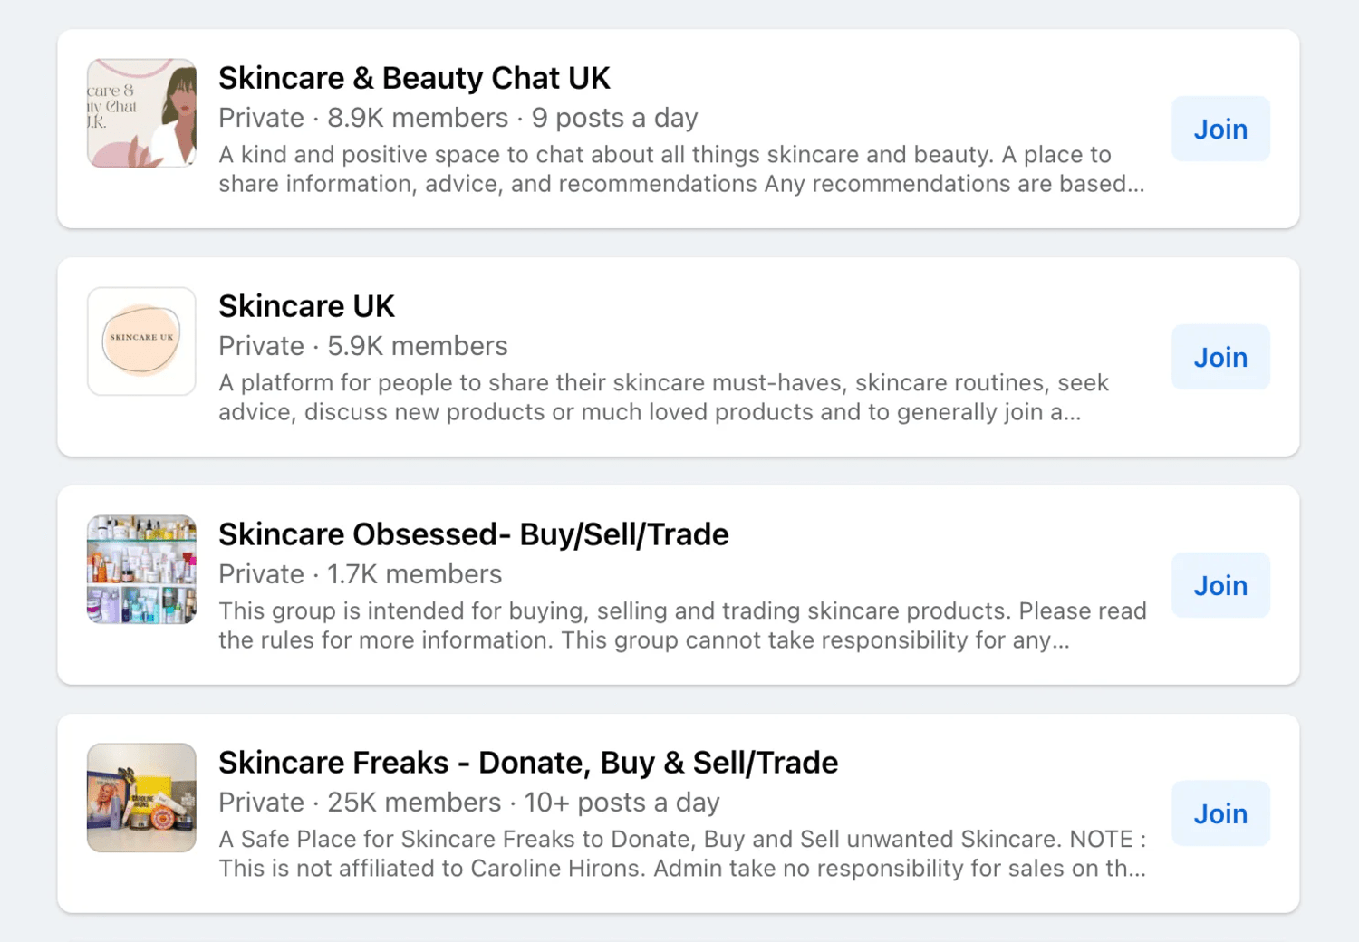Click the "Private · 1.7K members" info line
Viewport: 1359px width, 942px height.
click(x=360, y=574)
